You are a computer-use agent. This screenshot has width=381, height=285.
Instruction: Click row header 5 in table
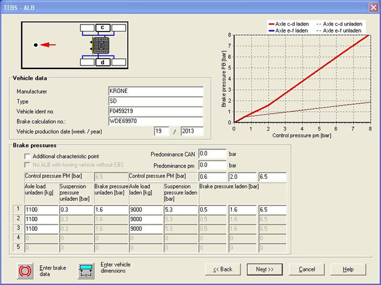(x=18, y=247)
